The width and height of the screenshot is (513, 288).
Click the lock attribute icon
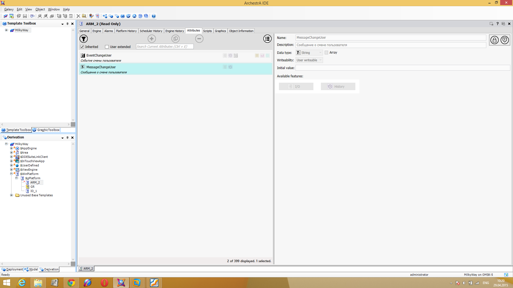pos(494,40)
